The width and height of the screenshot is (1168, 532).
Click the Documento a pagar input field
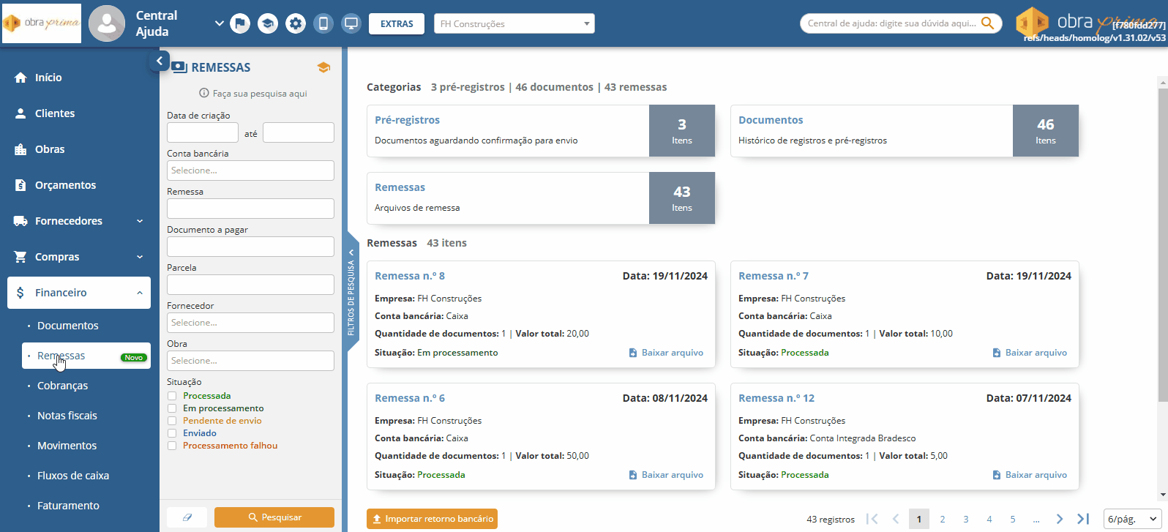[x=250, y=247]
